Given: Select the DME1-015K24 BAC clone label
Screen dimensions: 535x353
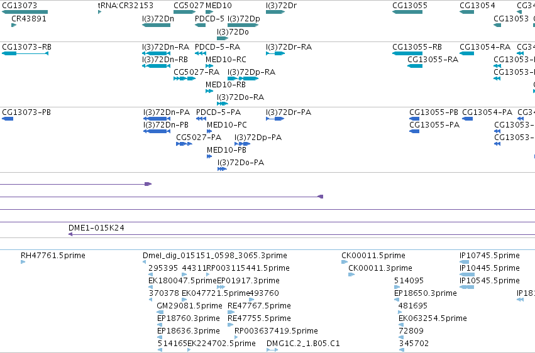Looking at the screenshot, I should (x=96, y=228).
